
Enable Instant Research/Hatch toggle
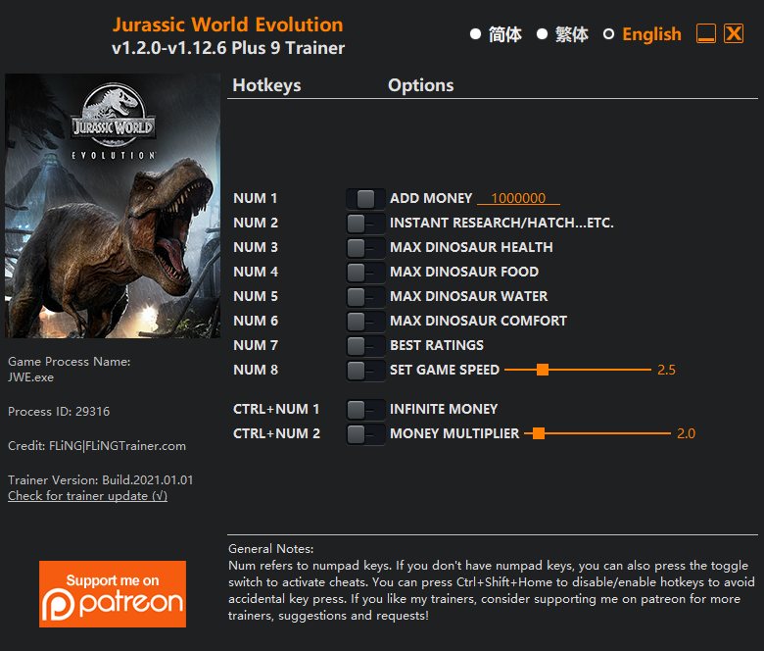coord(365,224)
